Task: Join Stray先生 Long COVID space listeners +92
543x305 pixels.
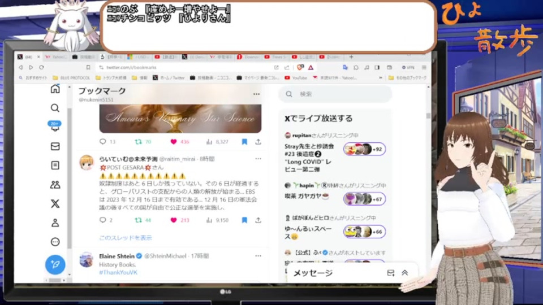Action: pyautogui.click(x=364, y=149)
